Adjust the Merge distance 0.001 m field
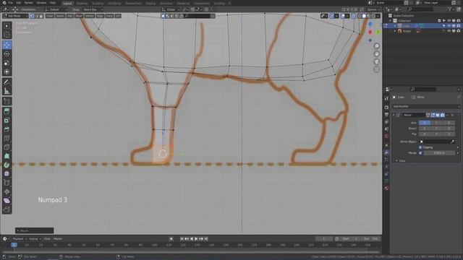Viewport: 463px width, 260px height. point(439,152)
